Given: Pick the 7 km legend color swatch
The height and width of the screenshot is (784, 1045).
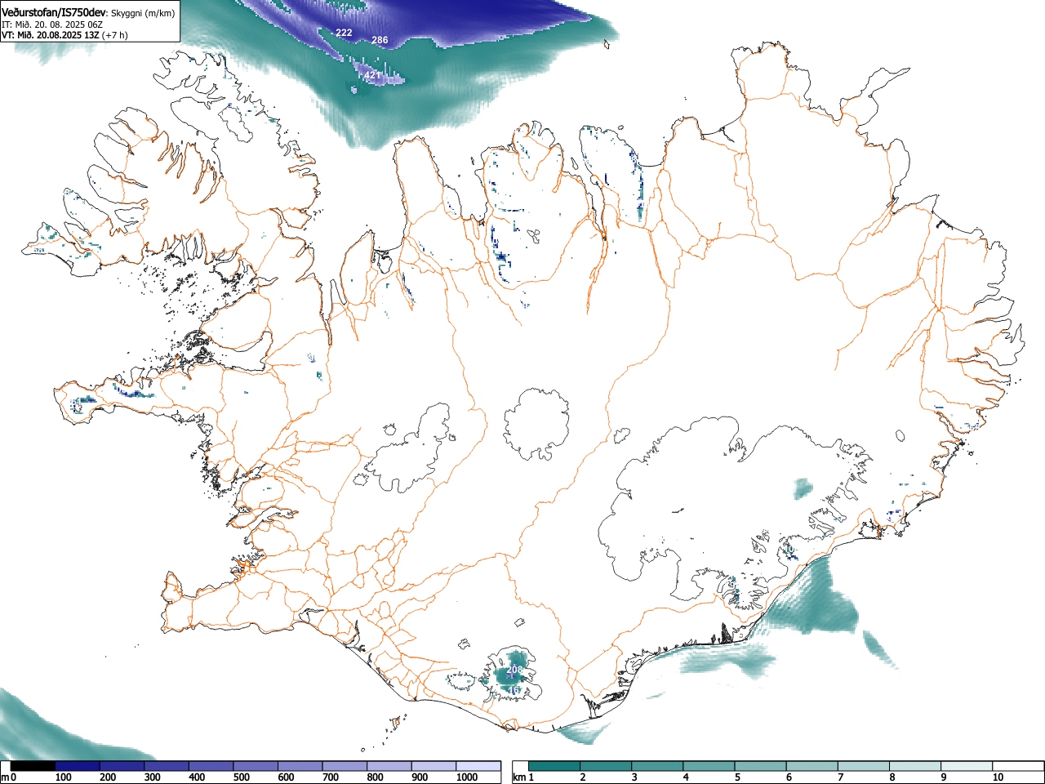Looking at the screenshot, I should [863, 766].
